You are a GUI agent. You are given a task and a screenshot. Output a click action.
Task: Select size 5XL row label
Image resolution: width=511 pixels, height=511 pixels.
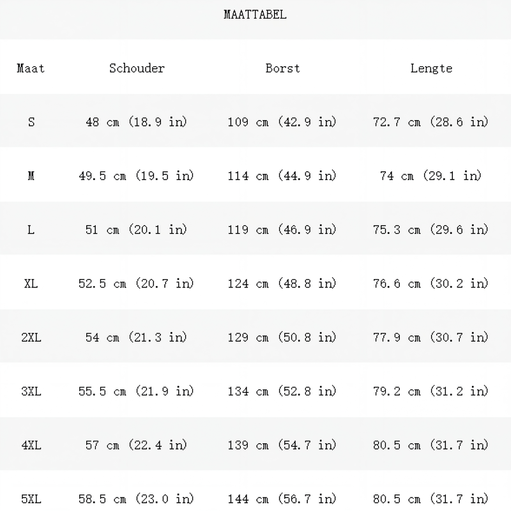coord(31,499)
